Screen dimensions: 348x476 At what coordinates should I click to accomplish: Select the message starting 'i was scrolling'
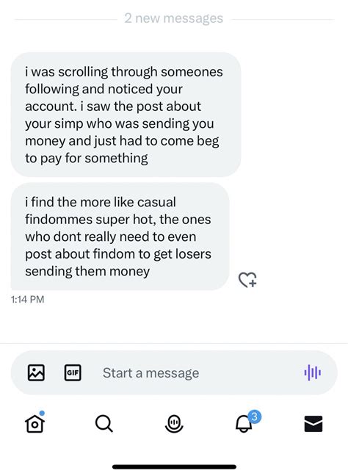click(126, 115)
